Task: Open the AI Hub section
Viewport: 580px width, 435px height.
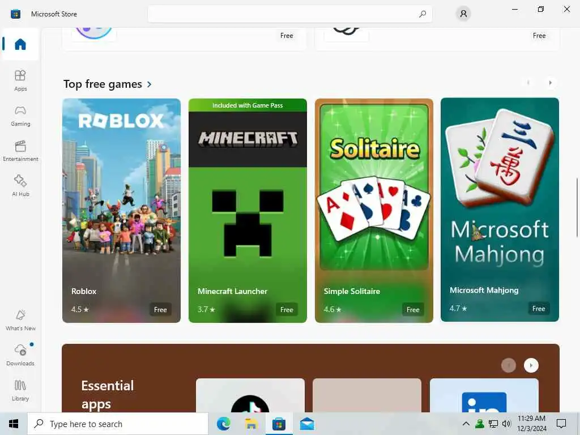Action: click(x=20, y=186)
